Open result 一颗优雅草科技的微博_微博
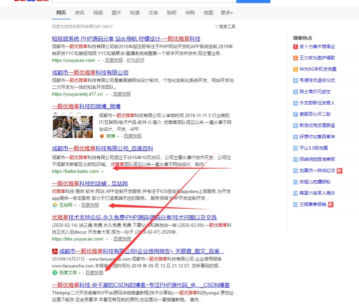The image size is (359, 304). [86, 106]
